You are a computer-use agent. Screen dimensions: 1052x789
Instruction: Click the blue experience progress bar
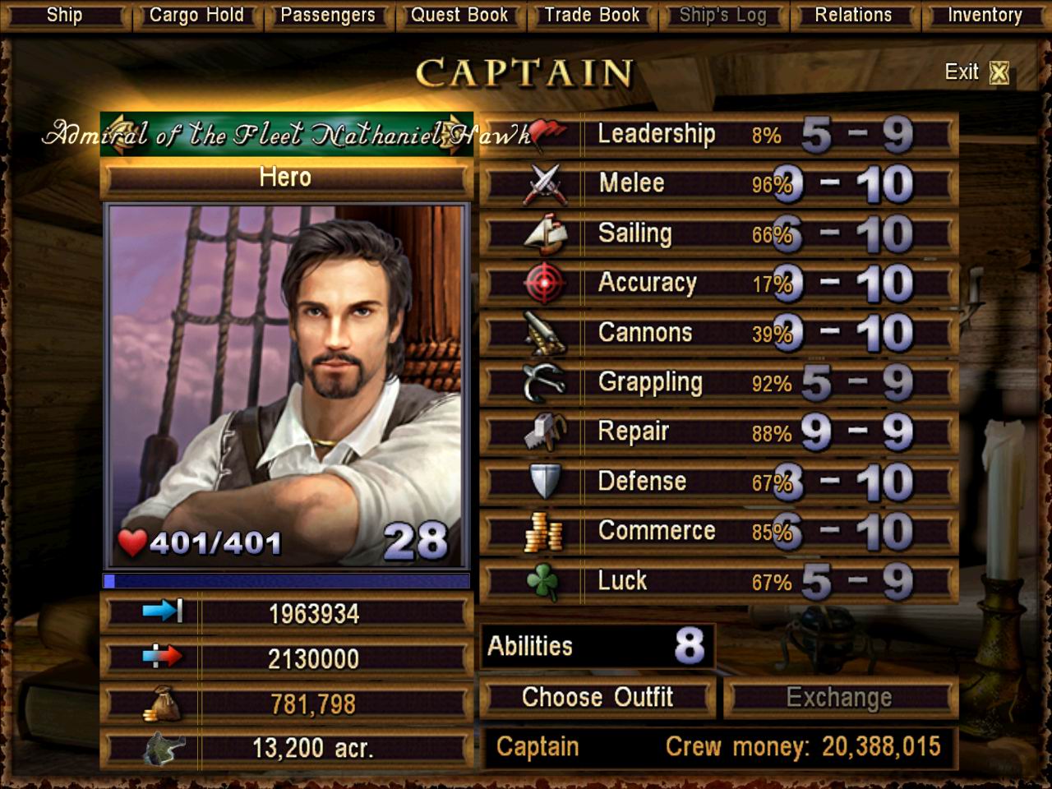tap(286, 581)
